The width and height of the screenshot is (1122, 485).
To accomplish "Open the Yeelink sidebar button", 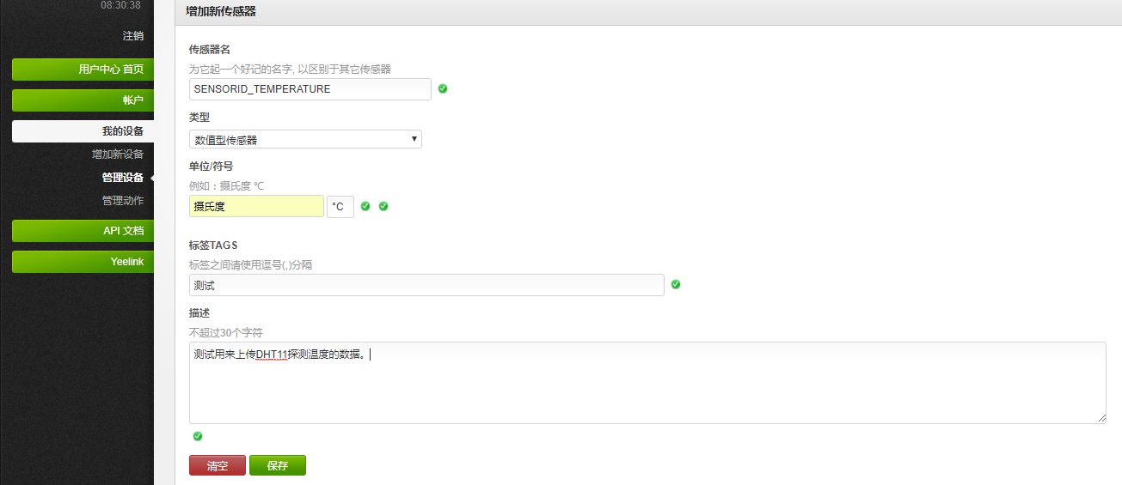I will point(83,262).
